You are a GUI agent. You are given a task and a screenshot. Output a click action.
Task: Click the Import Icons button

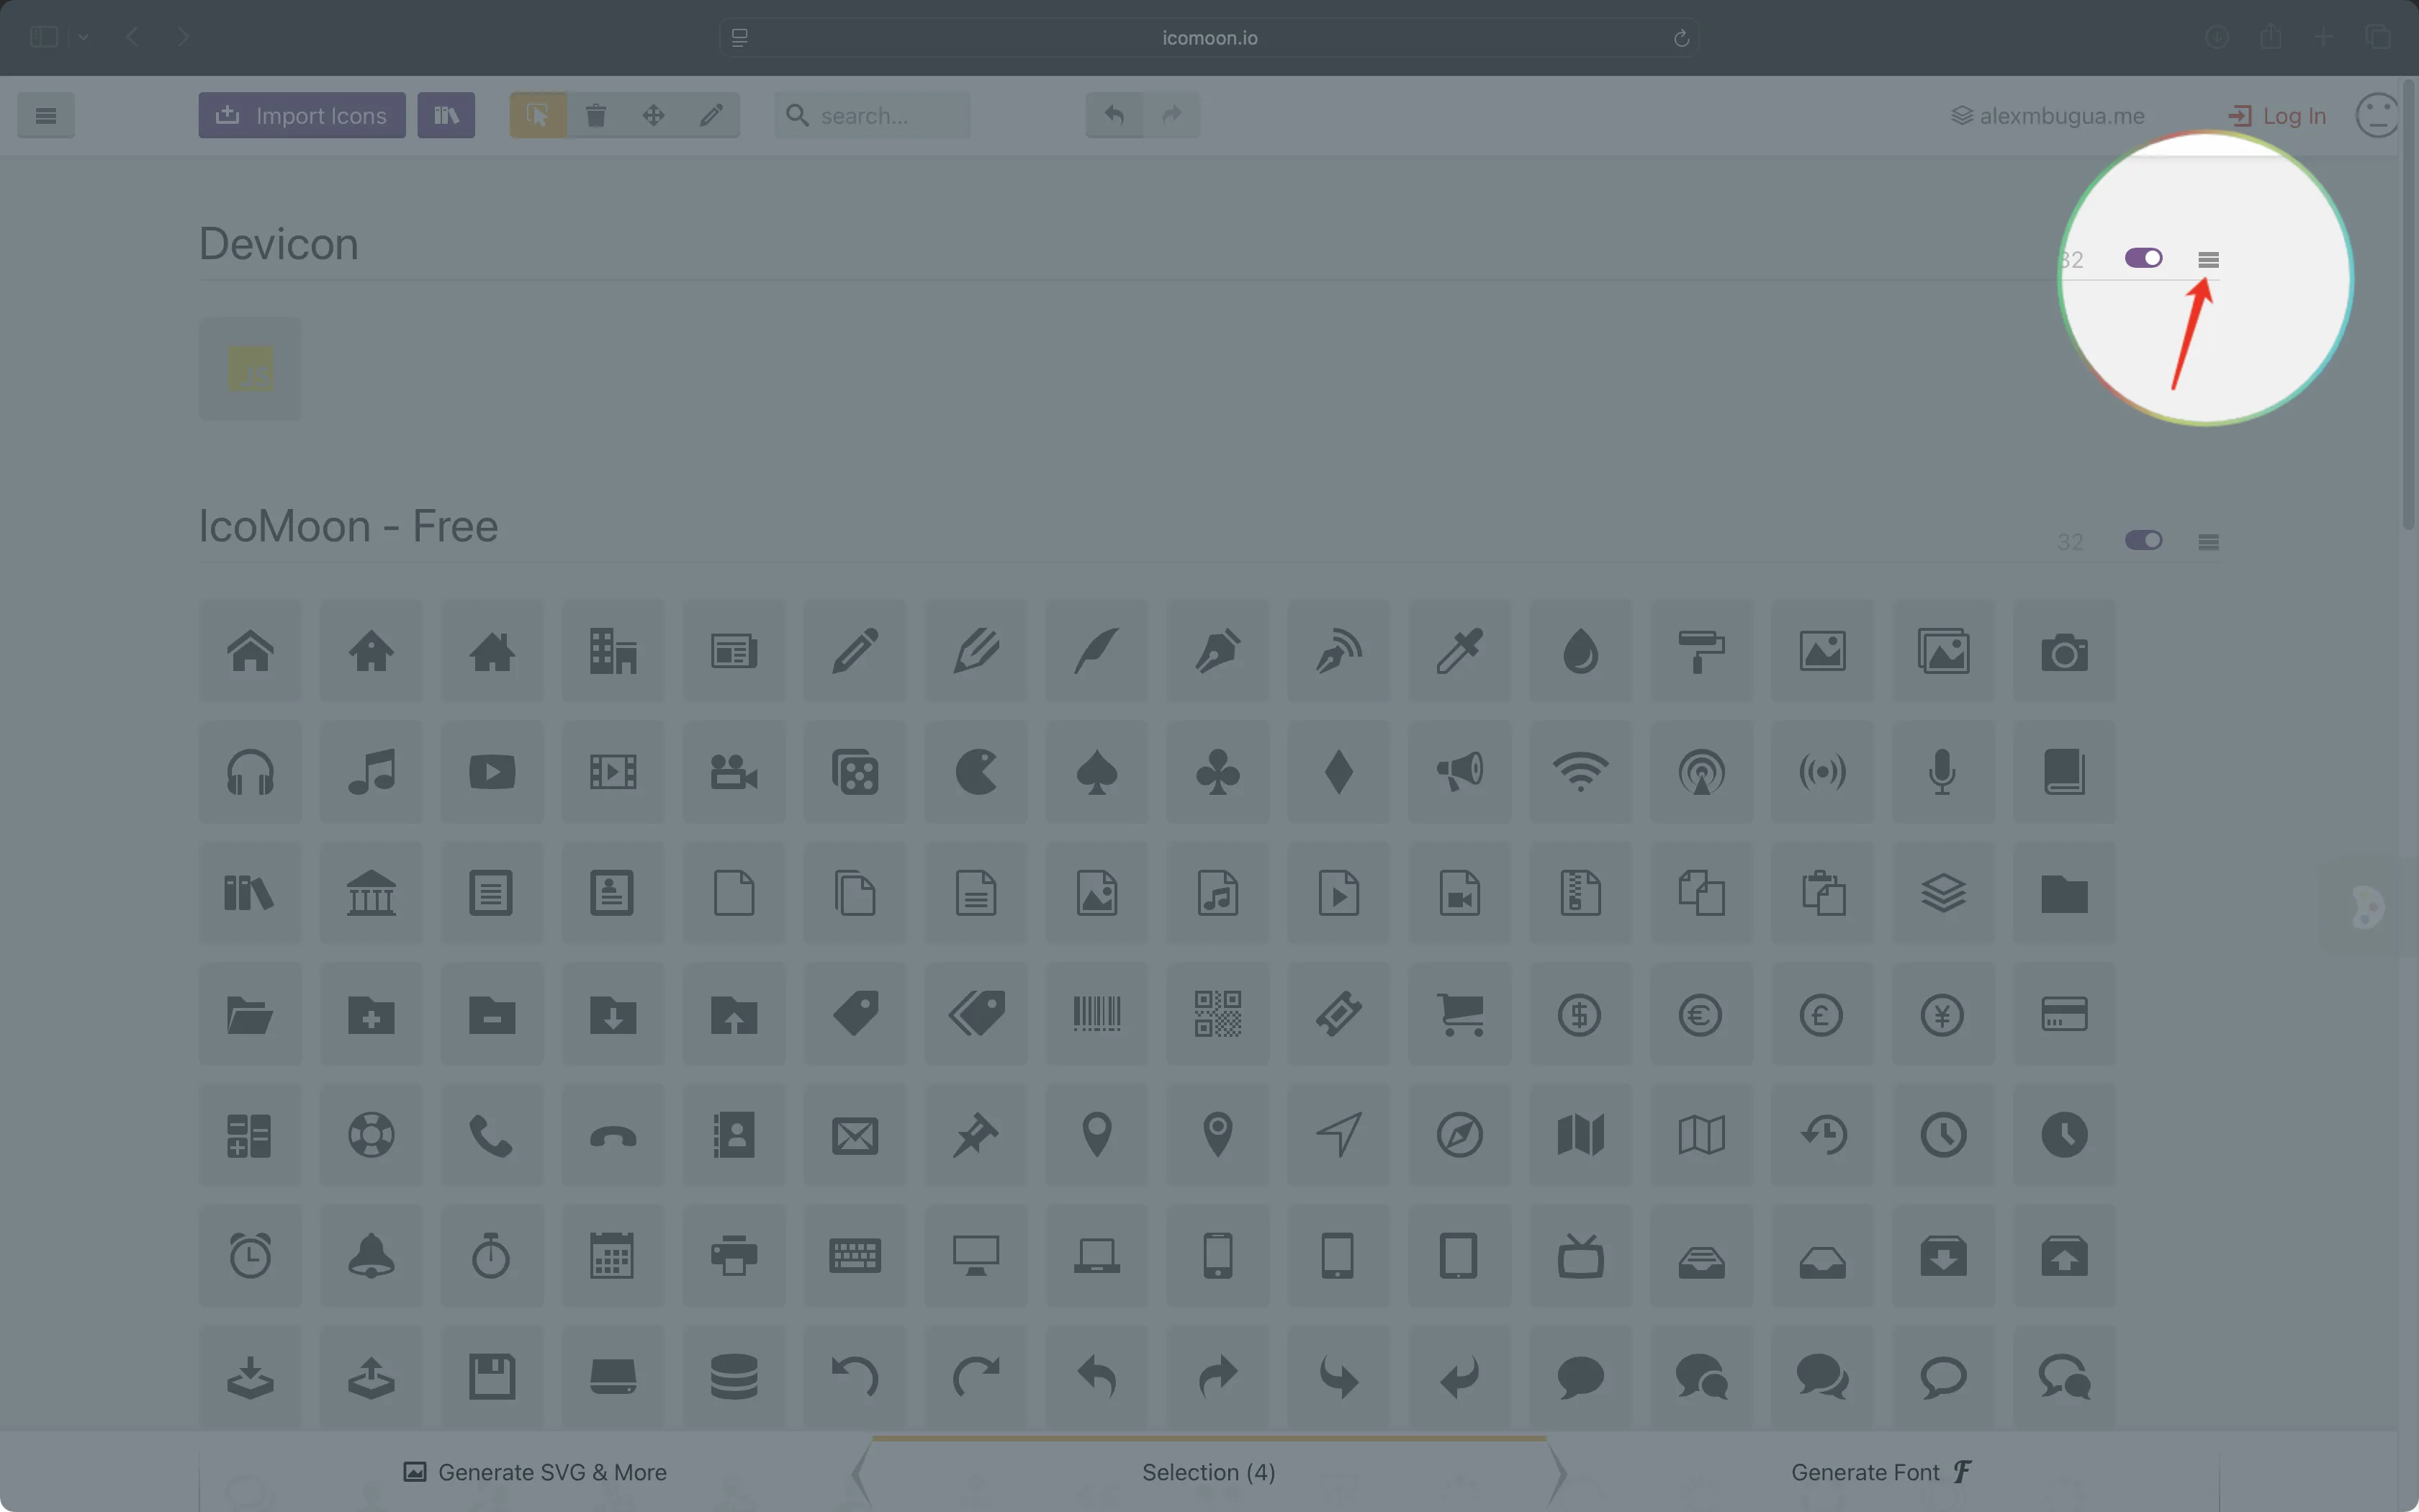click(301, 115)
